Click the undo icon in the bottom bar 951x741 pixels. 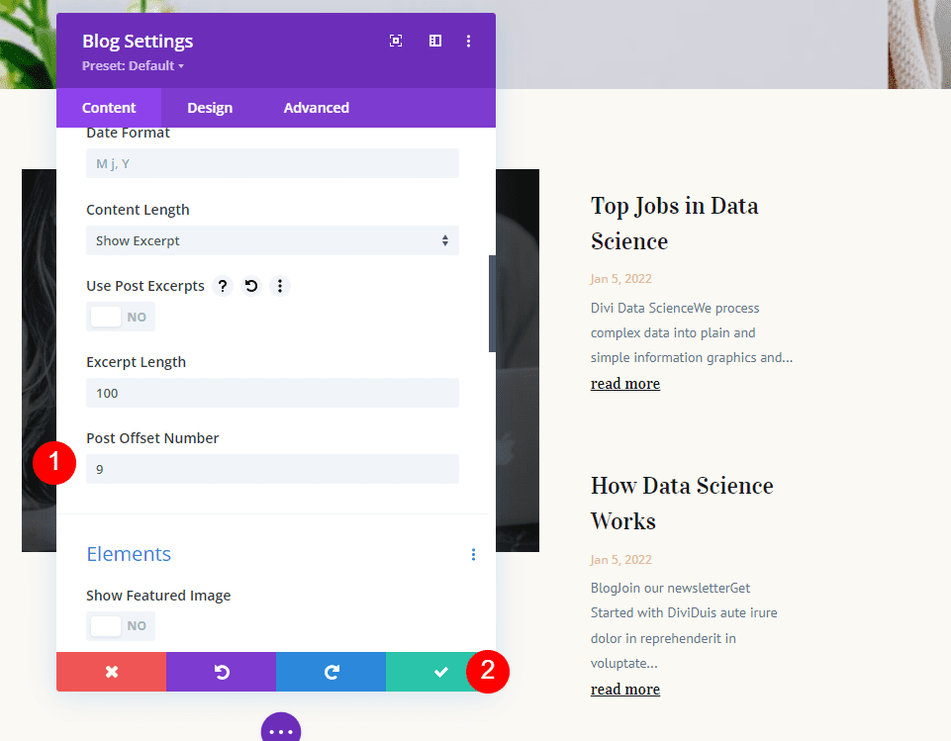(221, 672)
